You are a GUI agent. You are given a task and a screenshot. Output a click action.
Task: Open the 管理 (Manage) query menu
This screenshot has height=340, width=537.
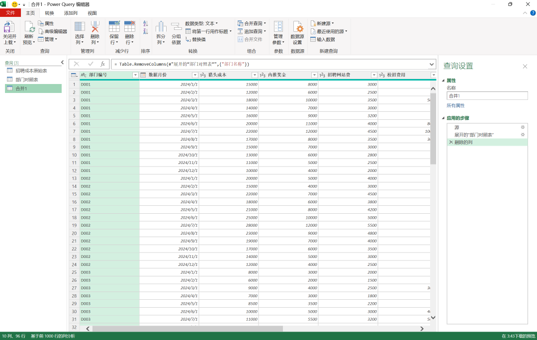[48, 39]
